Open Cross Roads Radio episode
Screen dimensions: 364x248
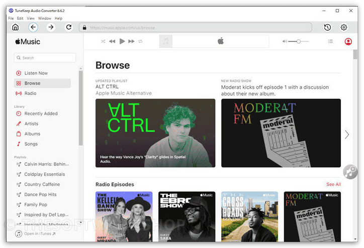tap(249, 217)
